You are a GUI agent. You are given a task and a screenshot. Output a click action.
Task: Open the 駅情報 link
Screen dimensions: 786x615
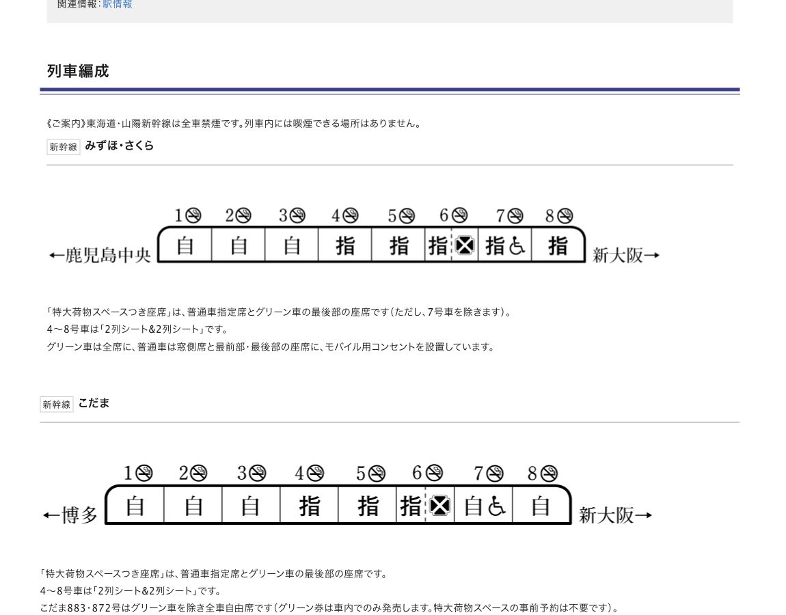[x=118, y=5]
